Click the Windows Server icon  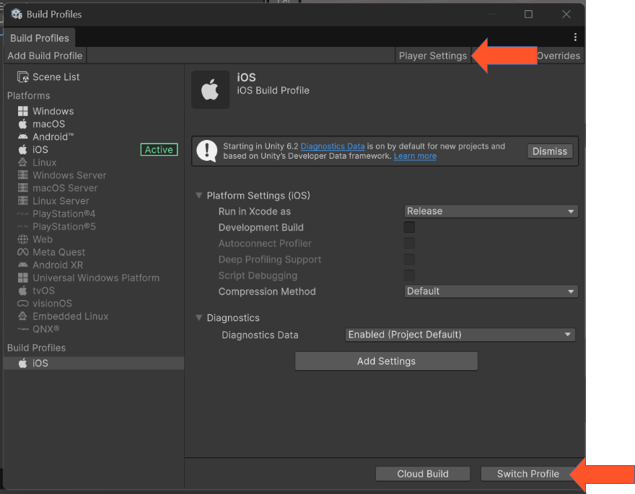[x=22, y=175]
